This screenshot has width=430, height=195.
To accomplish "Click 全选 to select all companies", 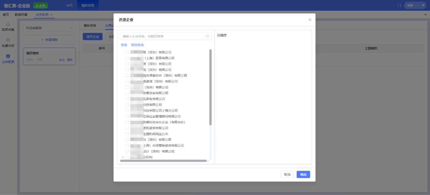I will [x=124, y=45].
